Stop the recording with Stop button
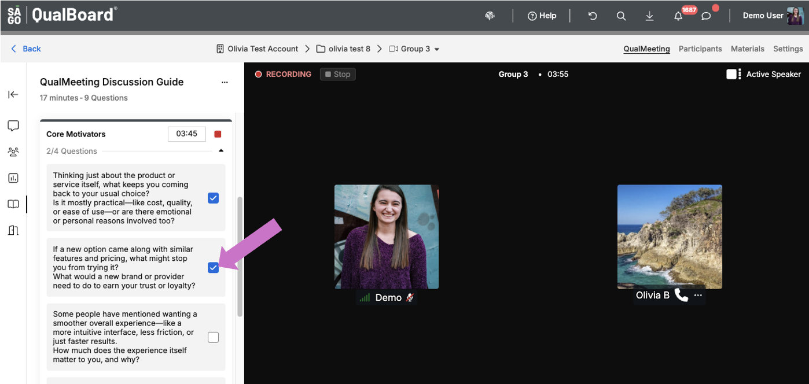 tap(337, 74)
